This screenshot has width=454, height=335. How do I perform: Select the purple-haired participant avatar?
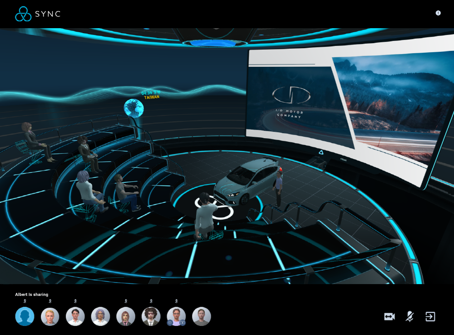[x=100, y=316]
